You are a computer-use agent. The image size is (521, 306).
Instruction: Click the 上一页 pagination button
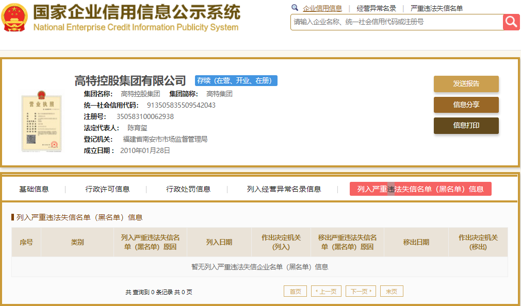(327, 292)
